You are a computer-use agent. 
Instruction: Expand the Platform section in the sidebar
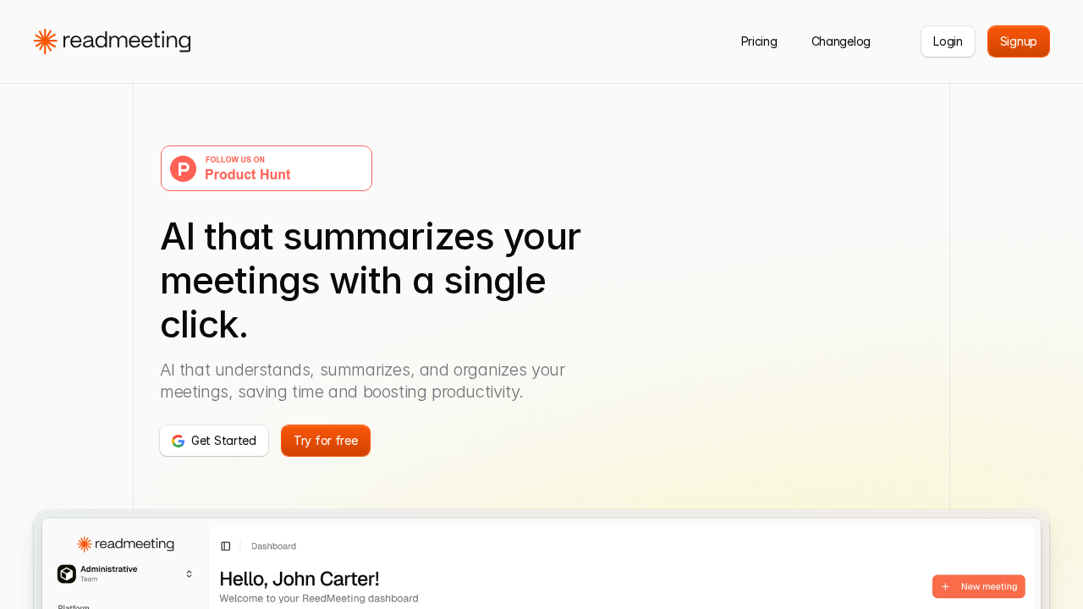(72, 606)
